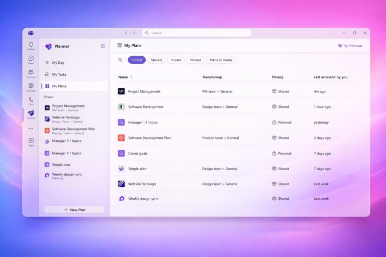Open pinned Project Management plan in sidebar
This screenshot has width=386, height=257.
pyautogui.click(x=74, y=108)
